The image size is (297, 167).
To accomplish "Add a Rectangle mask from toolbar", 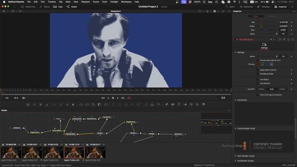I will click(x=113, y=104).
